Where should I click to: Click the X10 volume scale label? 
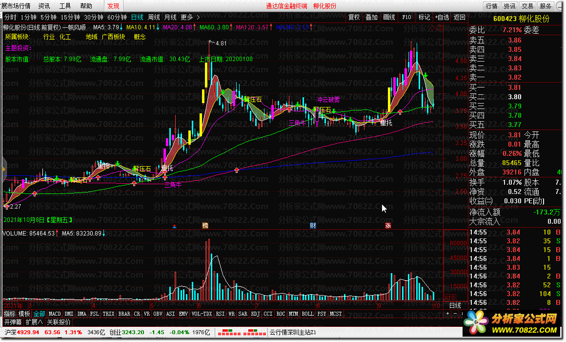[449, 298]
